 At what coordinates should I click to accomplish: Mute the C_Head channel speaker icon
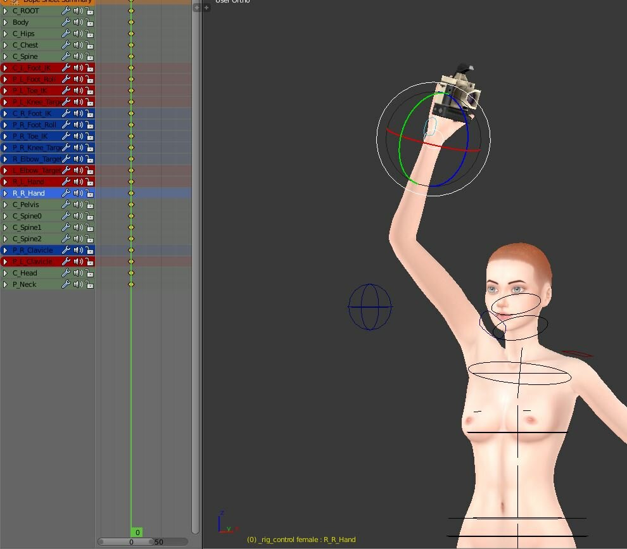coord(78,273)
